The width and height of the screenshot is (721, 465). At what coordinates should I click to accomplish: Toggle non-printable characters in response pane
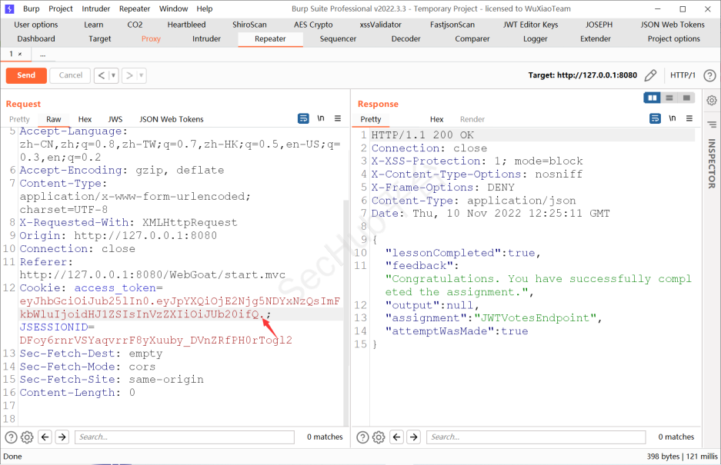[x=673, y=118]
